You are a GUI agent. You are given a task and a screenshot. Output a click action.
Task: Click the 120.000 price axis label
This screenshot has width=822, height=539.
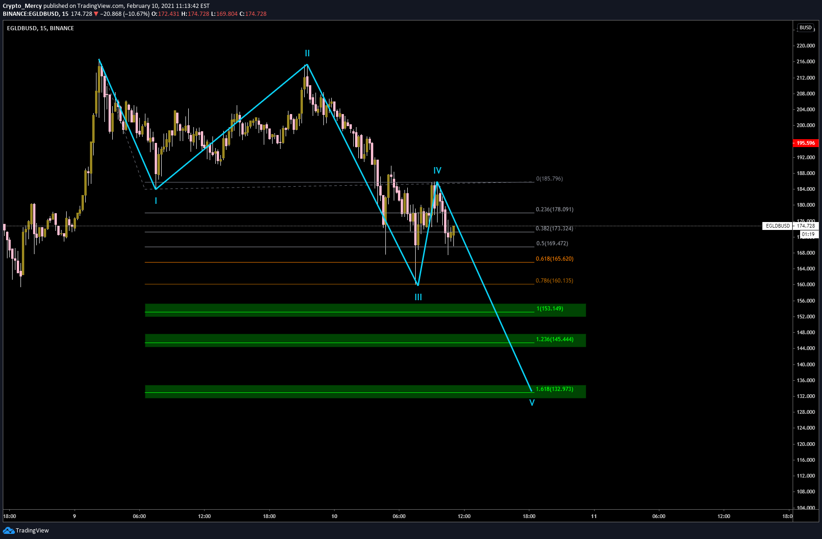point(806,444)
